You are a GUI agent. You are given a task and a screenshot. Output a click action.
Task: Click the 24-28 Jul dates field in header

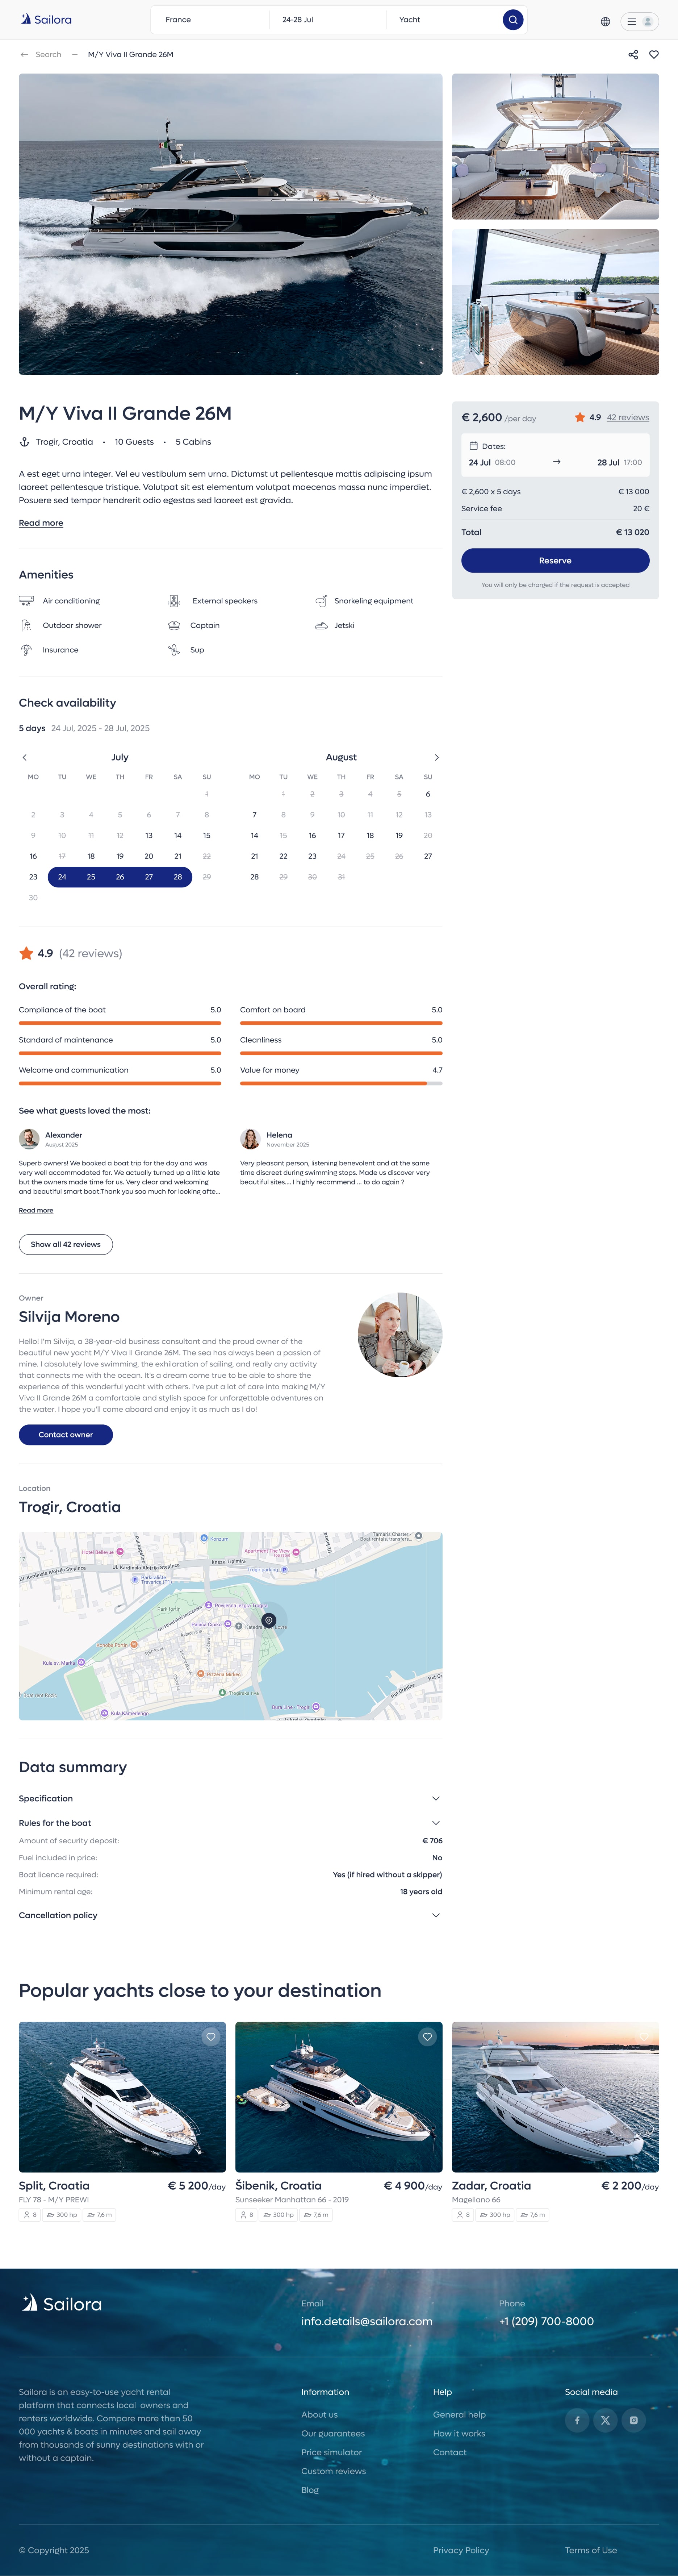[x=327, y=20]
